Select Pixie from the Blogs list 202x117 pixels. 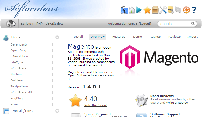coord(14,104)
